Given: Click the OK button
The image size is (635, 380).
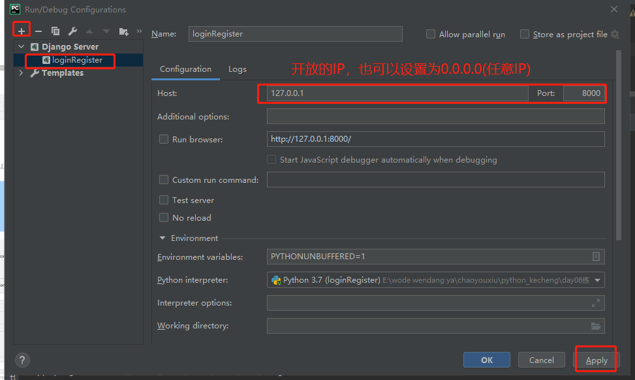Looking at the screenshot, I should (487, 360).
